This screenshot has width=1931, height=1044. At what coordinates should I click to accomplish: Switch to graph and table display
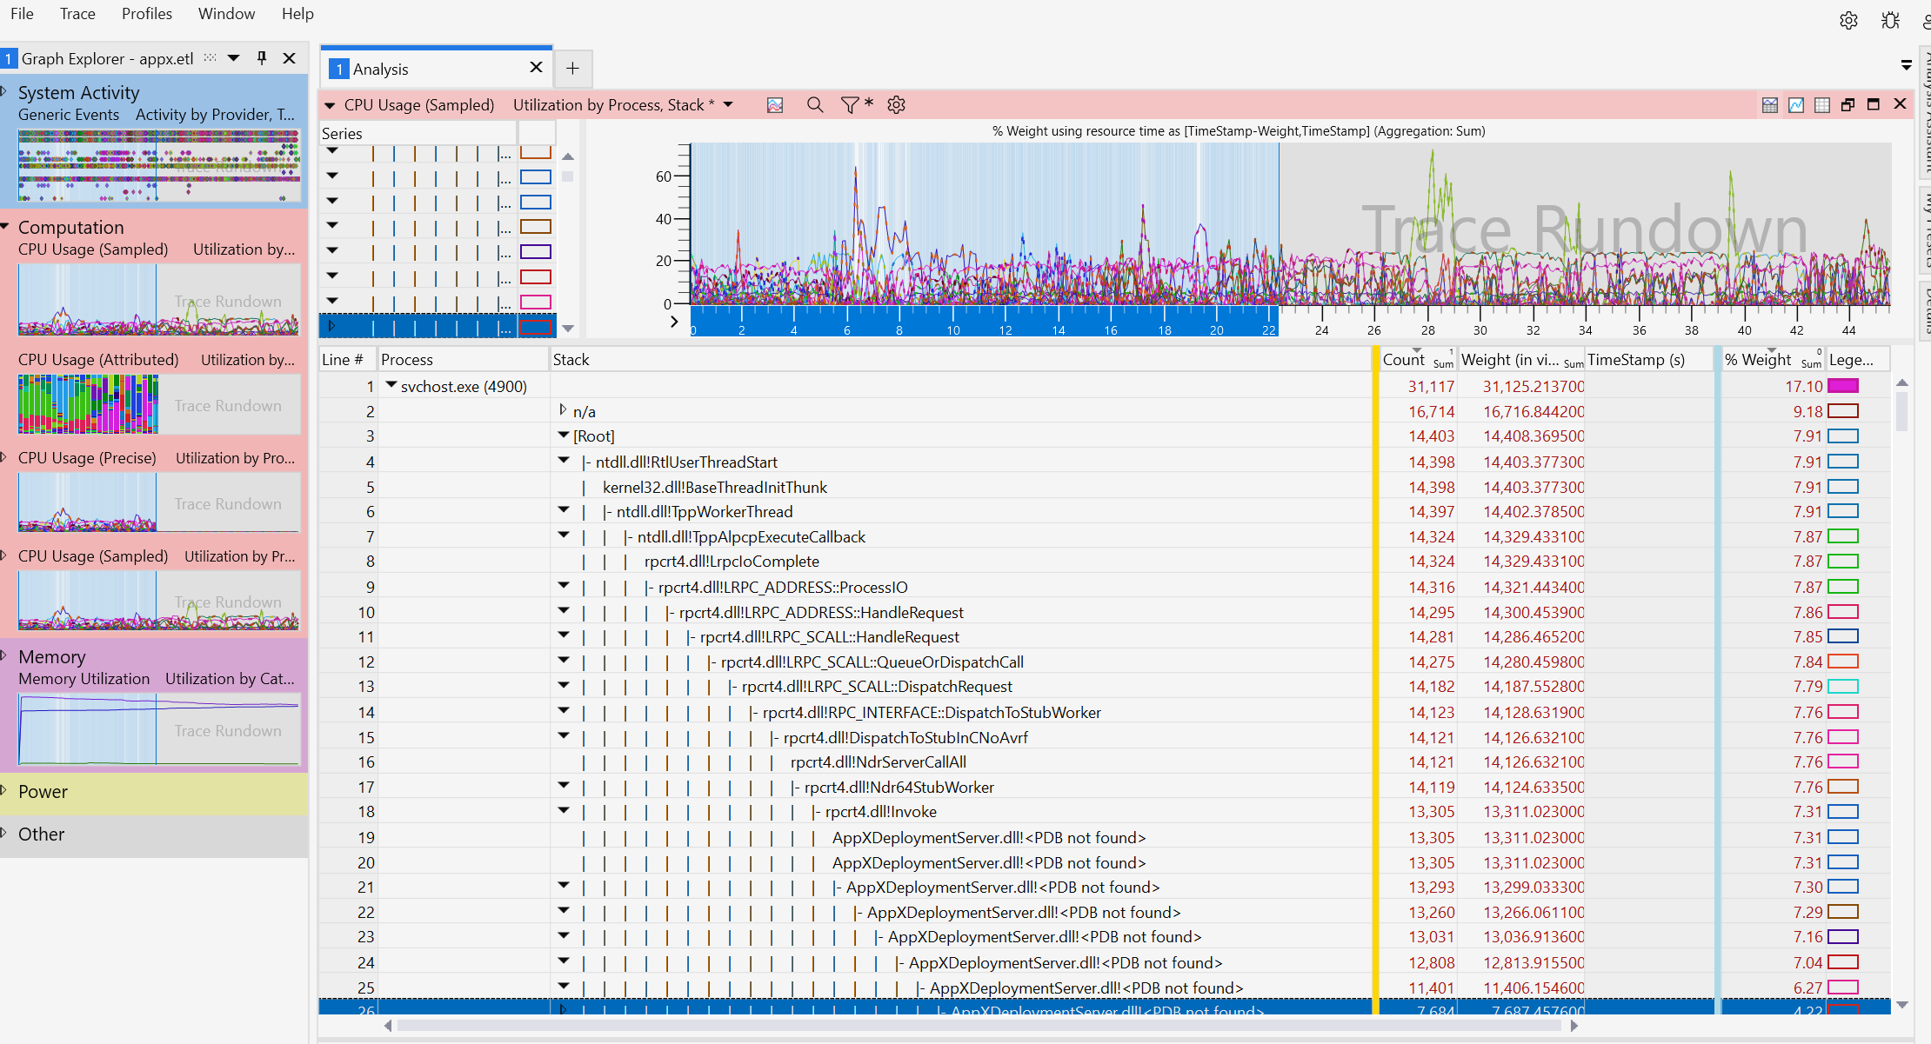tap(1769, 105)
